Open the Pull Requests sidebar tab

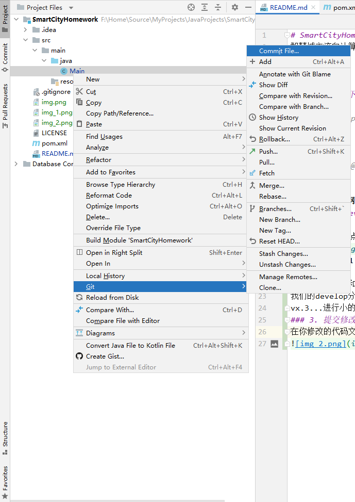click(x=5, y=106)
